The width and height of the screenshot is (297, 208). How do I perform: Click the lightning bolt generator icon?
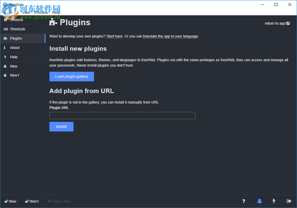pos(274,201)
